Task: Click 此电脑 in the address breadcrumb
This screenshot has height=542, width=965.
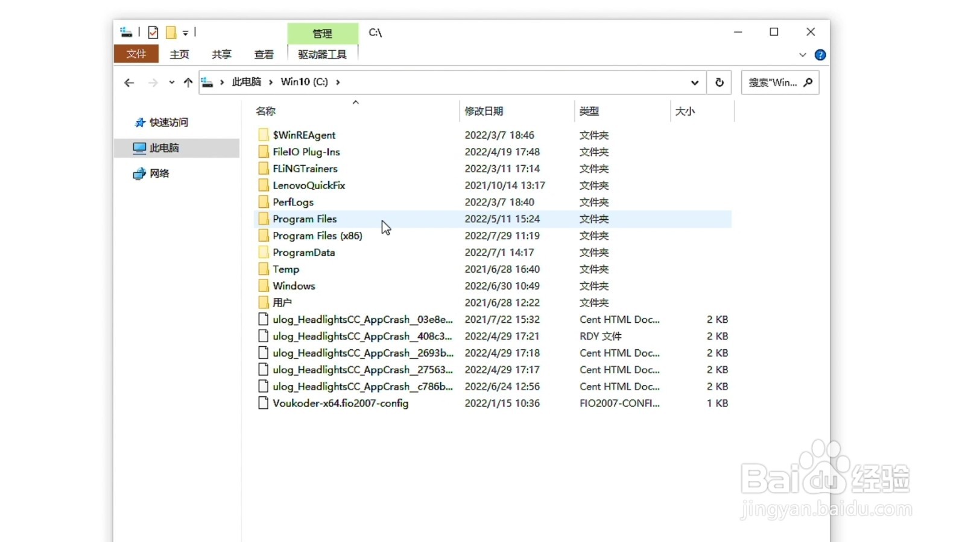Action: pyautogui.click(x=247, y=82)
